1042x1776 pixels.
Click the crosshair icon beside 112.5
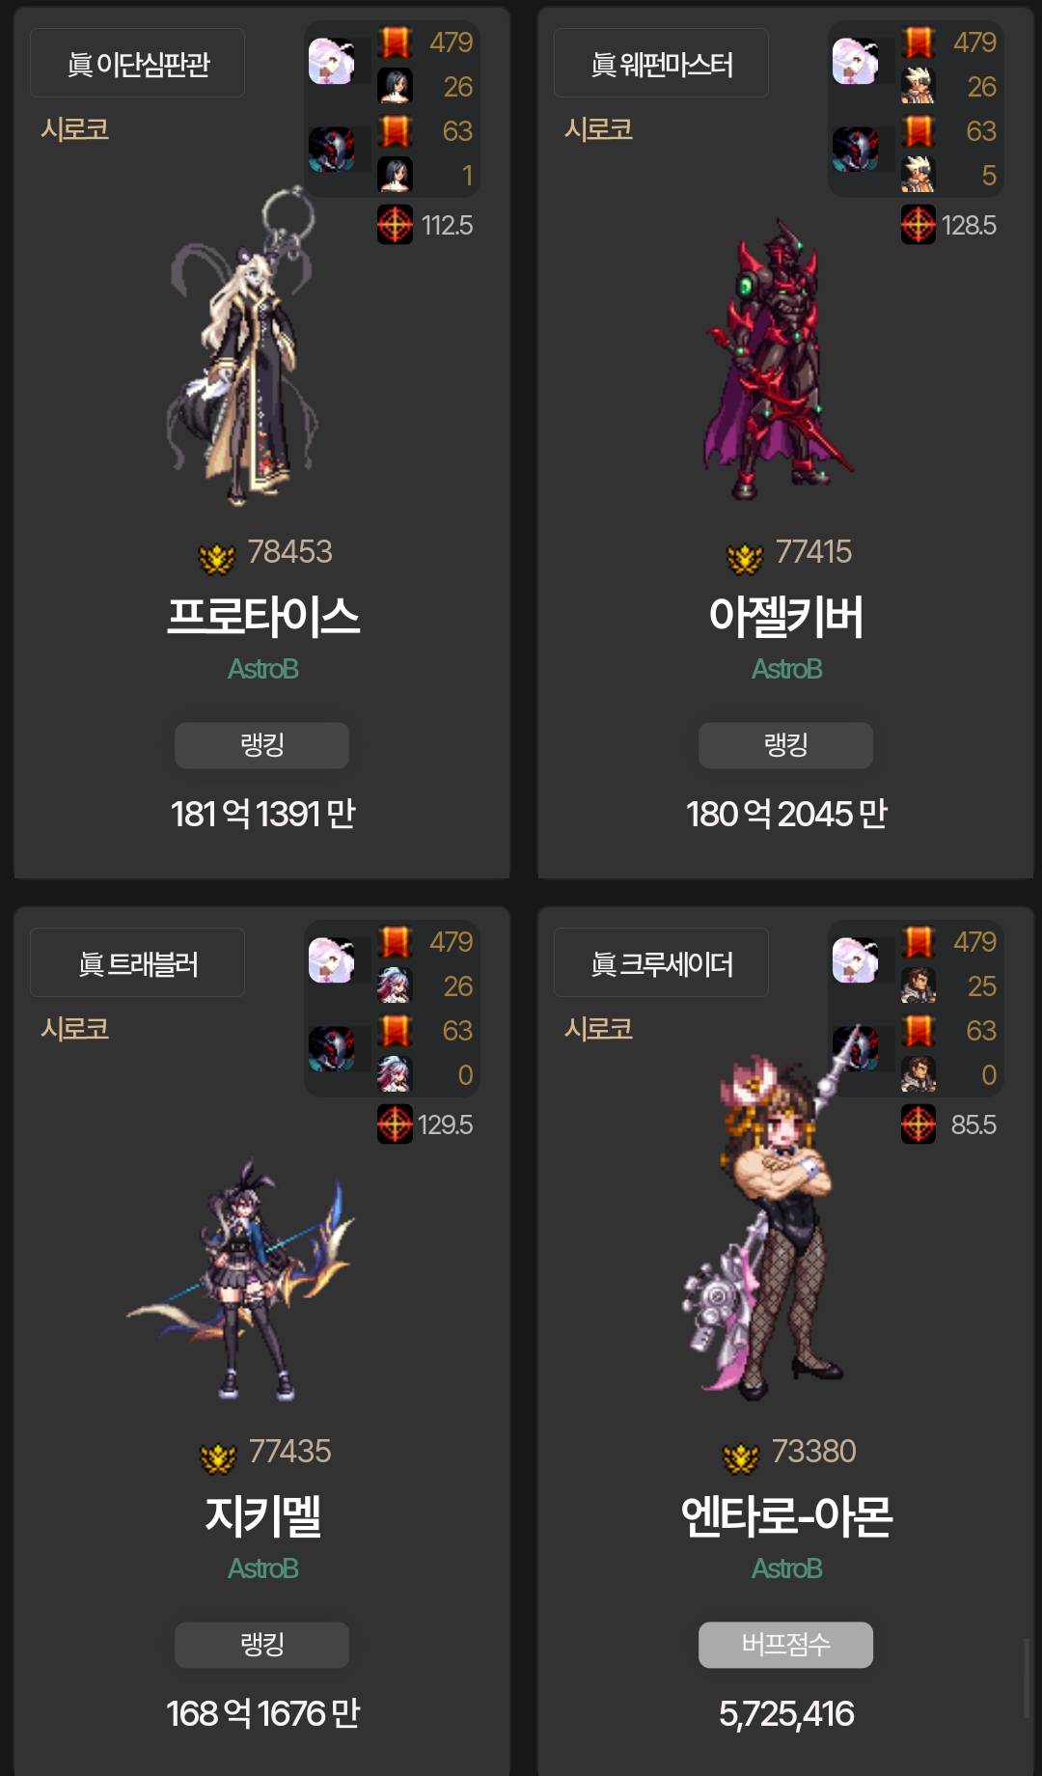395,225
